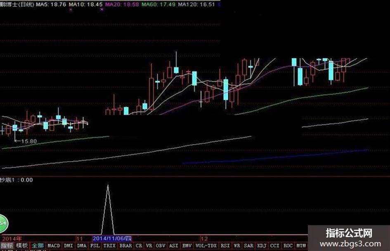Click the MA120: 16.51 label
This screenshot has width=390, height=251.
tap(196, 5)
